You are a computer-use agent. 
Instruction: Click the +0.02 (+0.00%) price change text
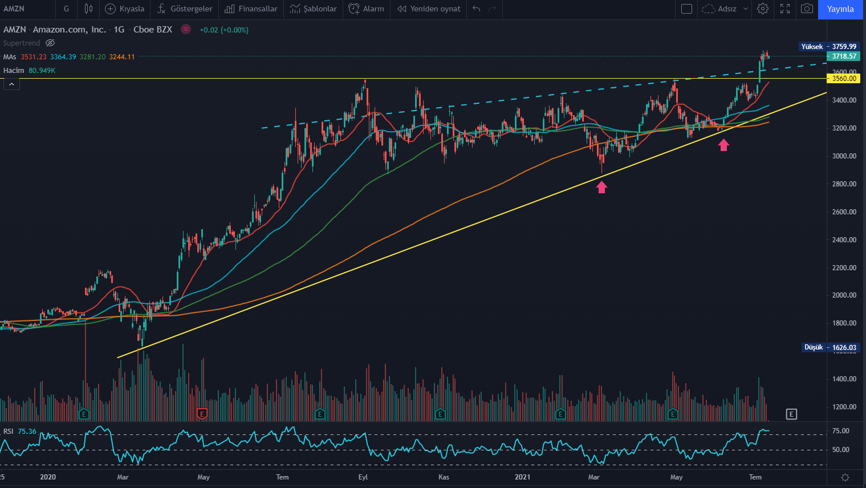(224, 30)
